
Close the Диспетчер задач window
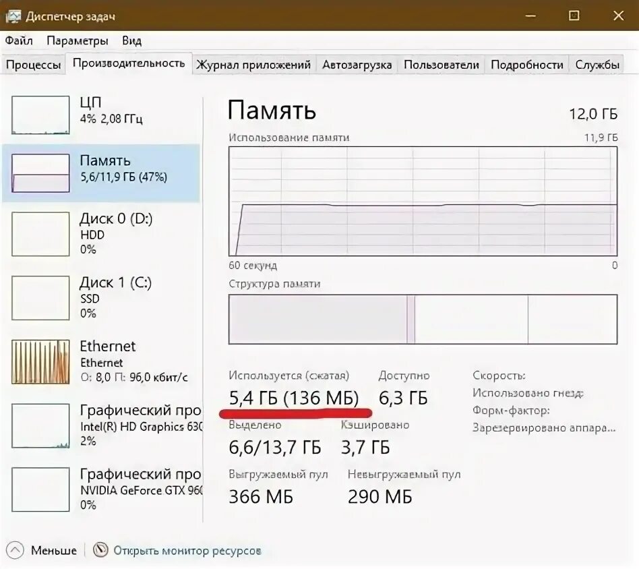(x=619, y=16)
